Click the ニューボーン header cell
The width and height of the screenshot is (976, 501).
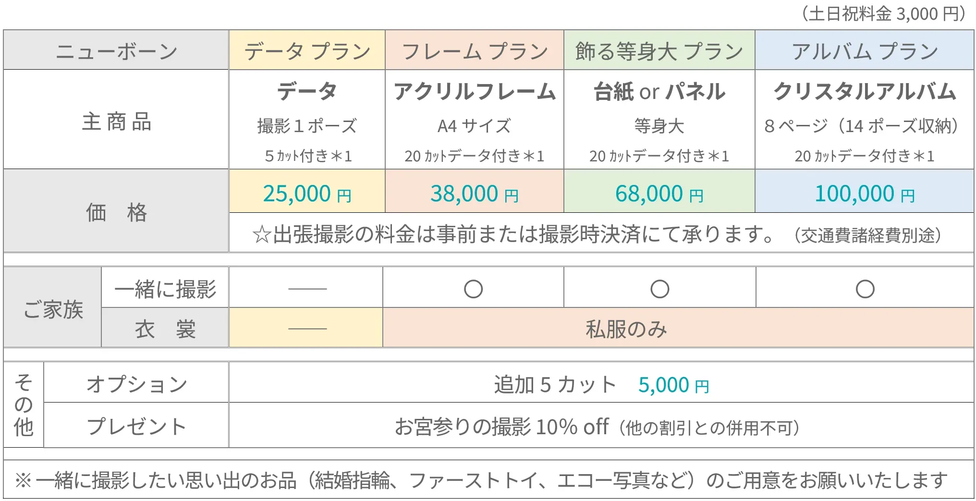(116, 51)
